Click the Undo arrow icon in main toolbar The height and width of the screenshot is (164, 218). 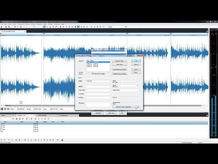[x=34, y=27]
